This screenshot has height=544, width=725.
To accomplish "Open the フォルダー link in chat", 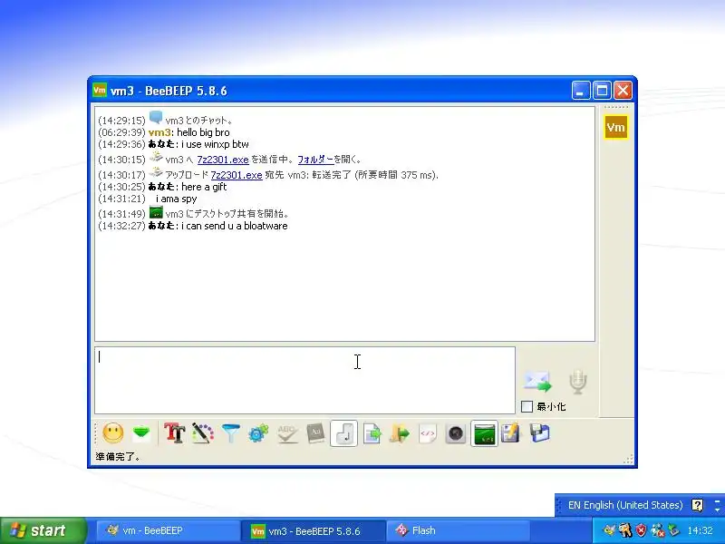I will pos(315,160).
